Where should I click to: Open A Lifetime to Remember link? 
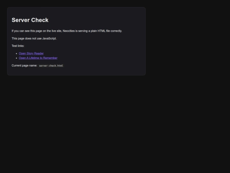point(38,58)
